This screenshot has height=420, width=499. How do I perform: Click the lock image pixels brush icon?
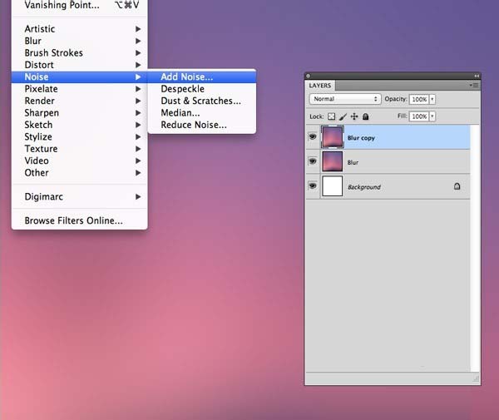point(343,116)
